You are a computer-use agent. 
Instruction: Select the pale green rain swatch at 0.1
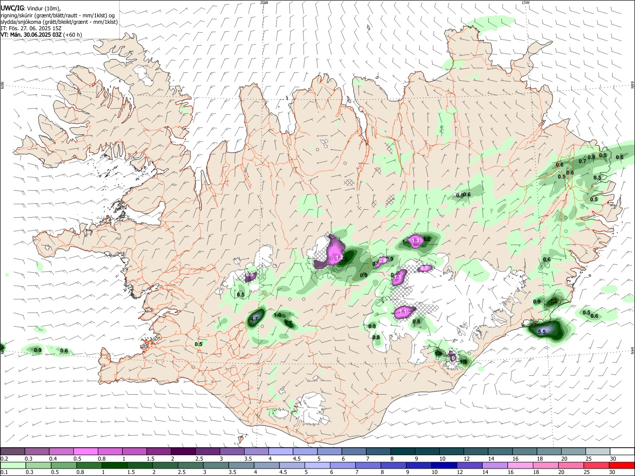click(13, 465)
